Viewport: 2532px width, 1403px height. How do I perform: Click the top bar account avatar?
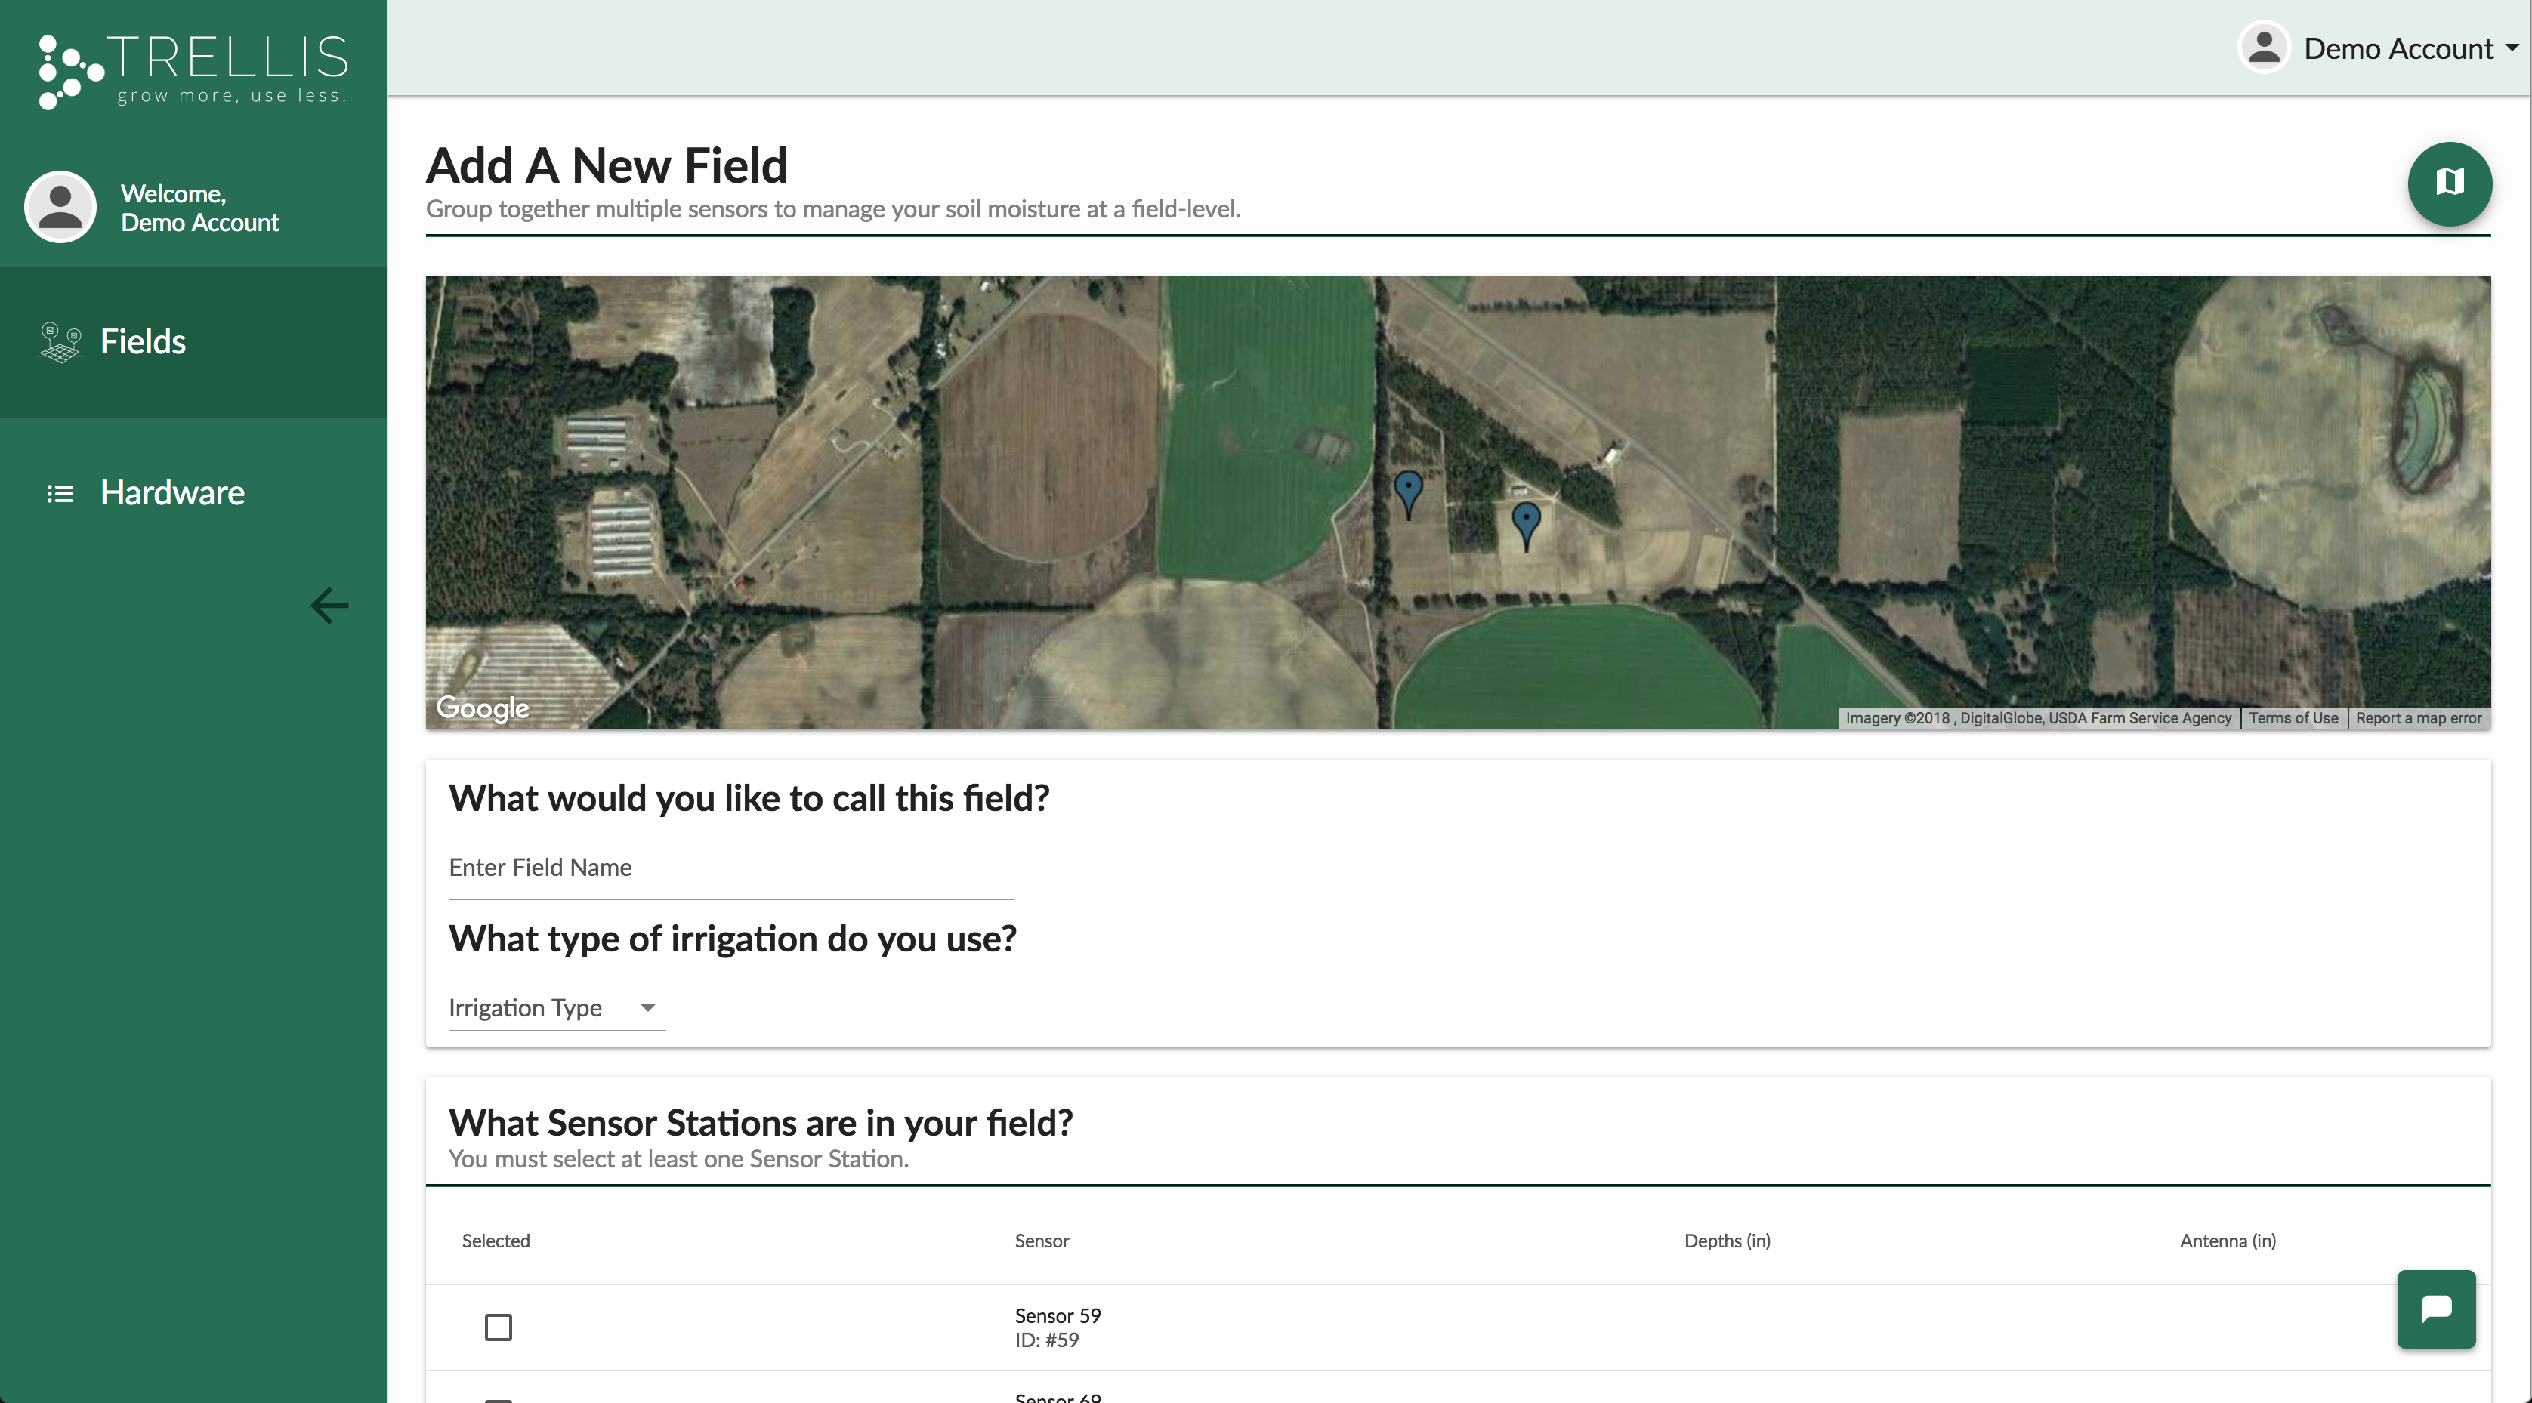(2264, 48)
